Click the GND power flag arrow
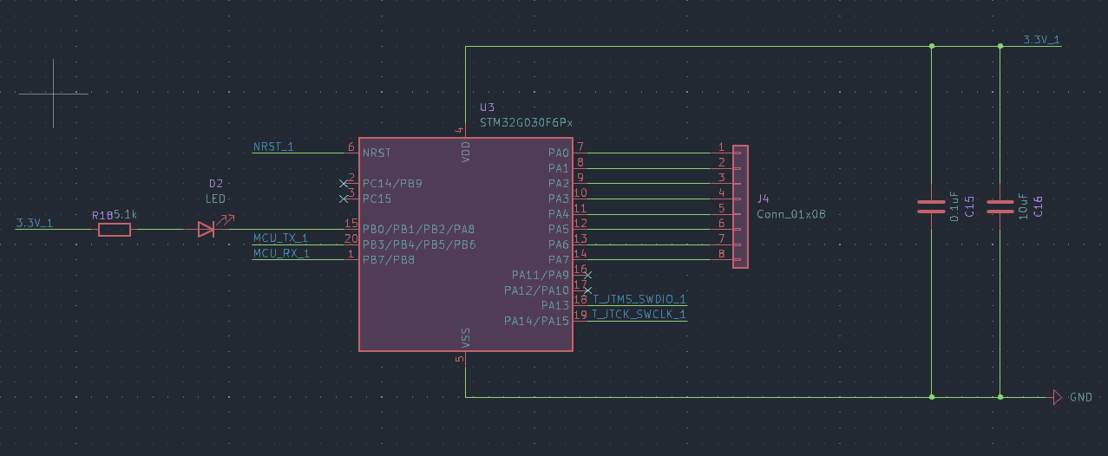Viewport: 1108px width, 456px height. coord(1057,397)
